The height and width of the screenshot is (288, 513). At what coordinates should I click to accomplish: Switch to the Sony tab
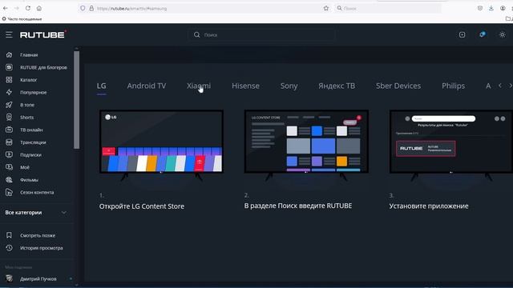pos(289,86)
